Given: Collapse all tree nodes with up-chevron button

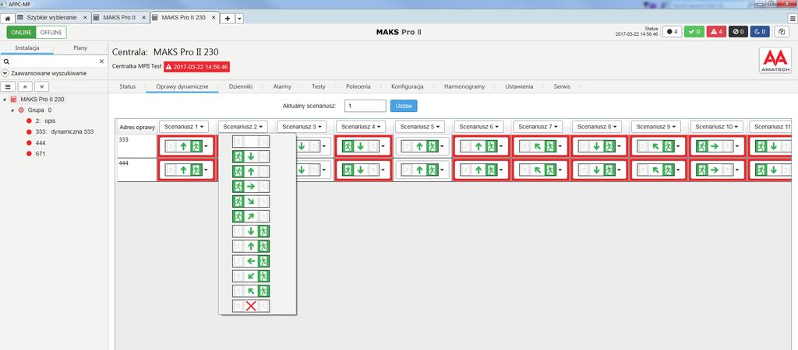Looking at the screenshot, I should coord(26,86).
